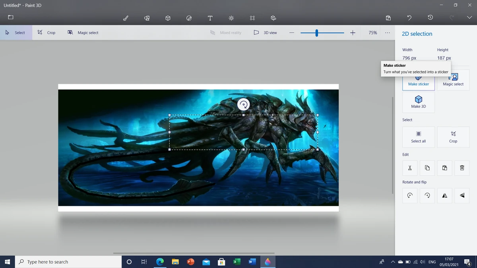Rotate selection right

click(427, 195)
